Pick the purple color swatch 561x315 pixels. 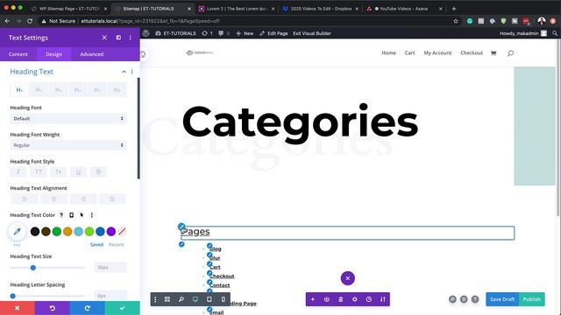(x=111, y=231)
